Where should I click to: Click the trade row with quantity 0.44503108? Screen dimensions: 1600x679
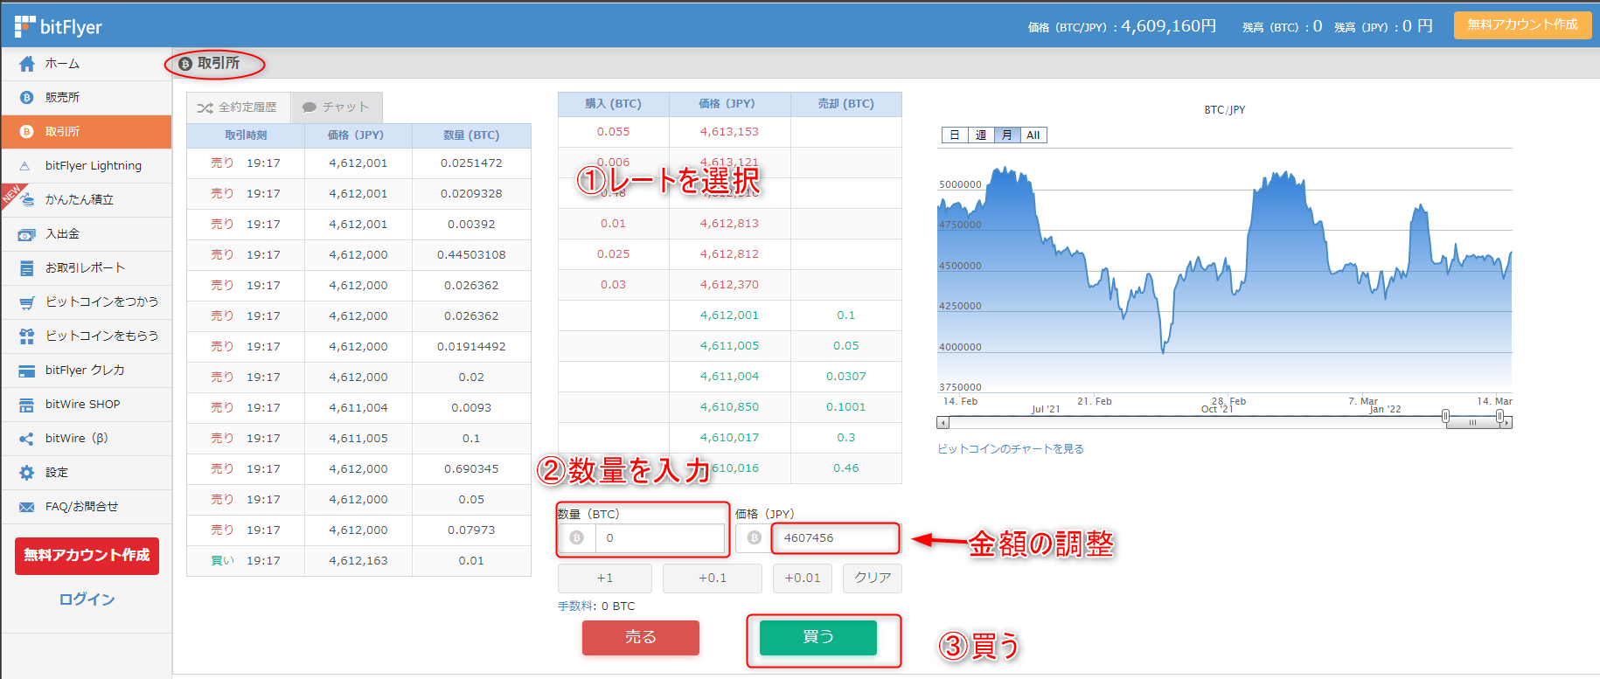pos(358,255)
